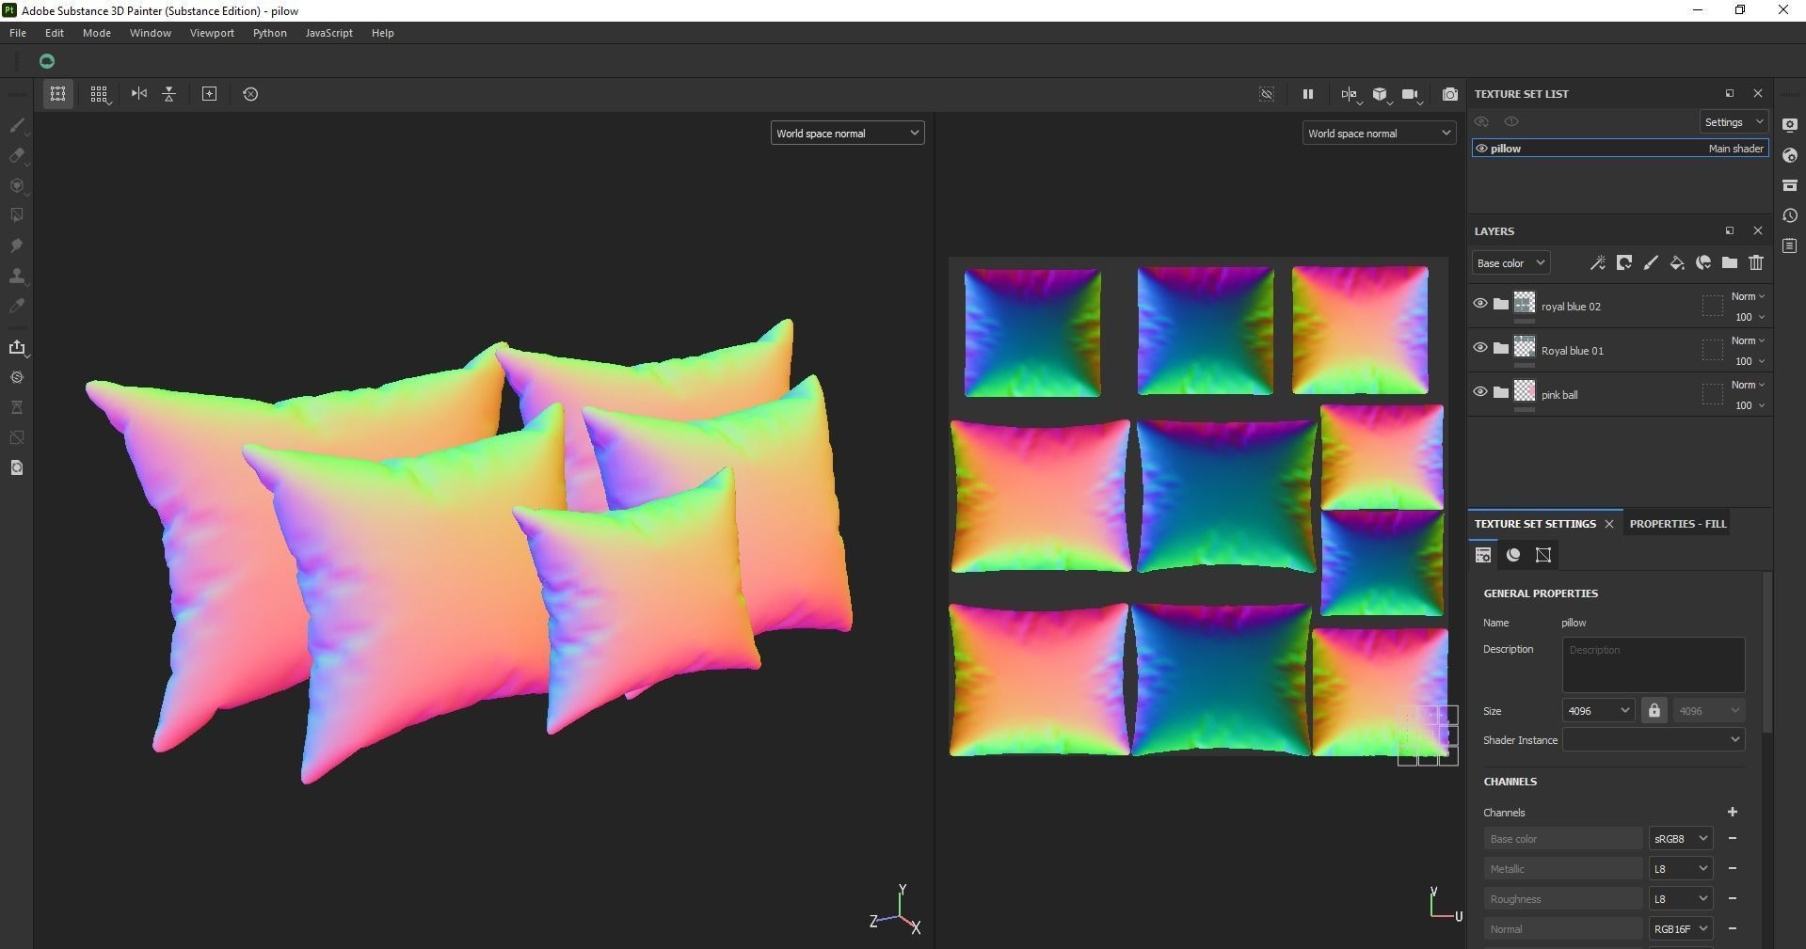Screen dimensions: 1806x949
Task: Open the sRGB8 format dropdown for Base color
Action: pos(1680,839)
